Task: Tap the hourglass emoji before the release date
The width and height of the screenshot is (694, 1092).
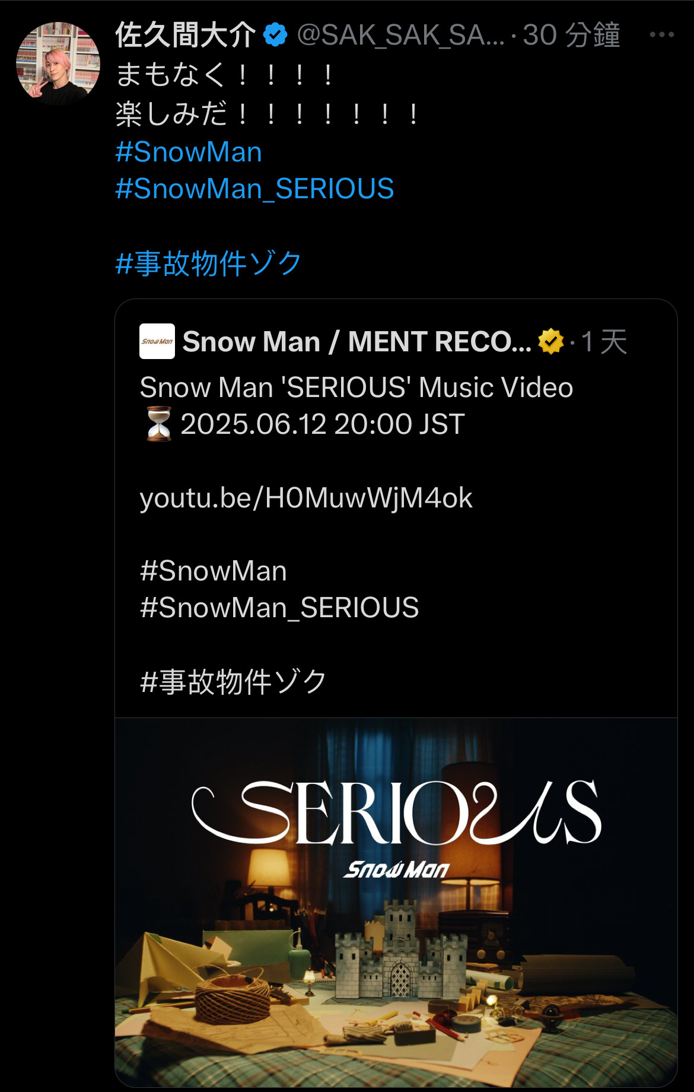Action: pyautogui.click(x=158, y=424)
